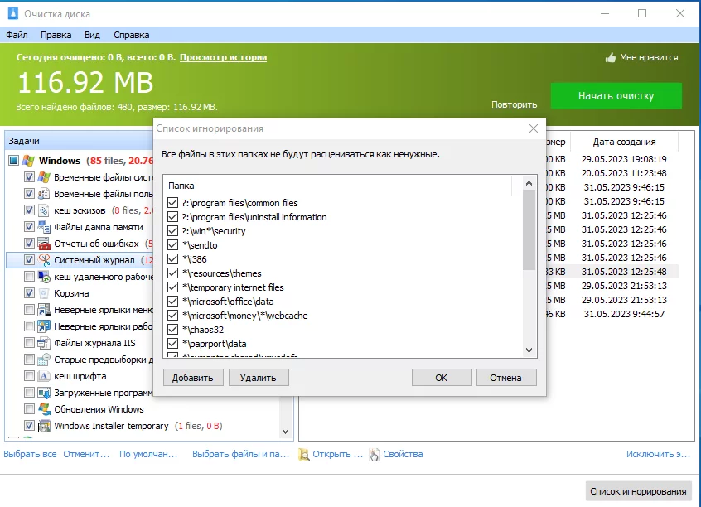This screenshot has width=701, height=507.
Task: Click the Открыть folder icon
Action: tap(304, 455)
